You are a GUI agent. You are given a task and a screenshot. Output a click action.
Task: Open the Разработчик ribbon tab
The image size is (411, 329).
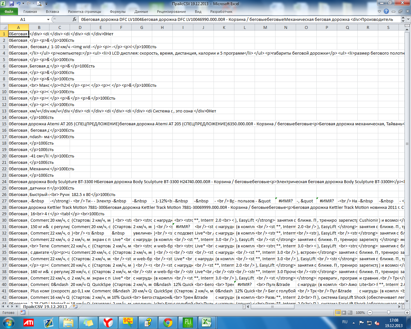pos(222,12)
